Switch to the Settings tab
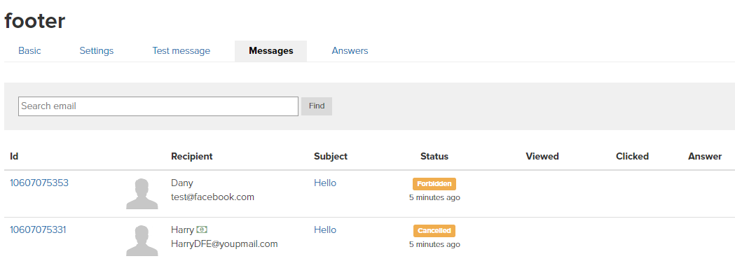735x261 pixels. coord(97,50)
